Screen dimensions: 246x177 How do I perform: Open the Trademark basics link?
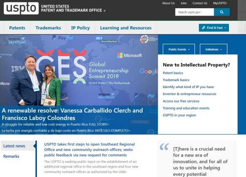[176, 80]
